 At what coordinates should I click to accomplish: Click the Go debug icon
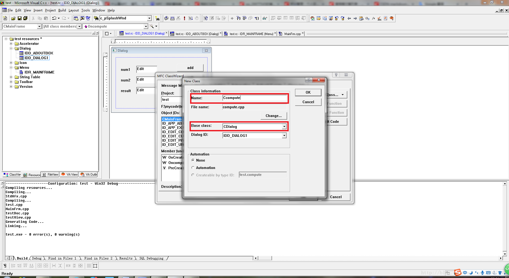(x=191, y=18)
